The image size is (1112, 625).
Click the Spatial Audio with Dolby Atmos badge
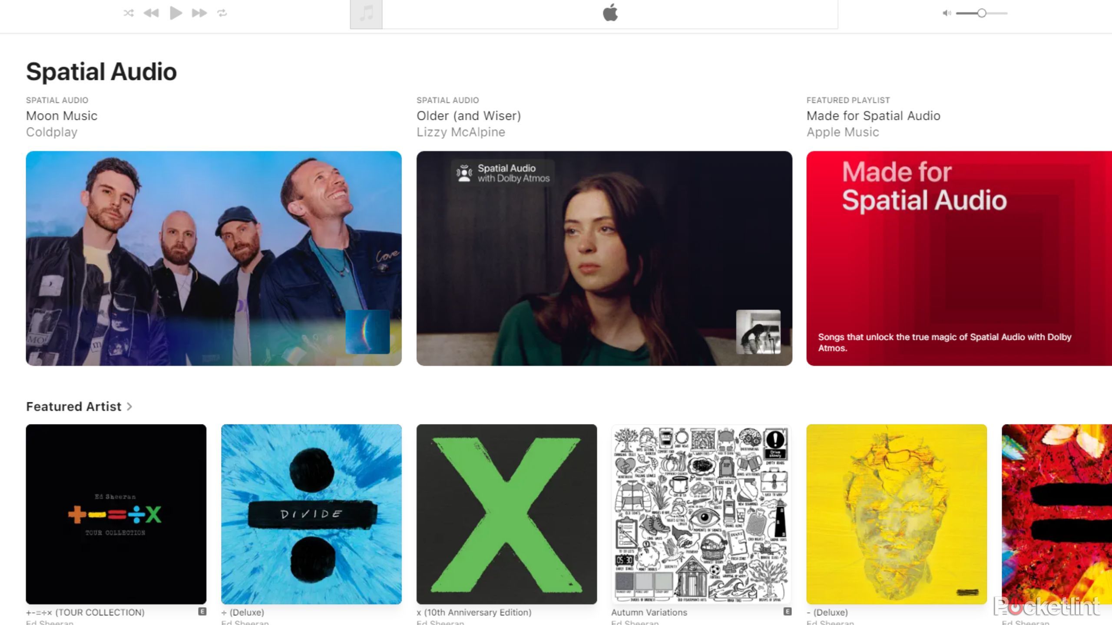[x=503, y=173]
